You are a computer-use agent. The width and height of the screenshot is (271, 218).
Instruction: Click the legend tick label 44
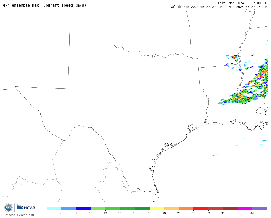(x=252, y=213)
